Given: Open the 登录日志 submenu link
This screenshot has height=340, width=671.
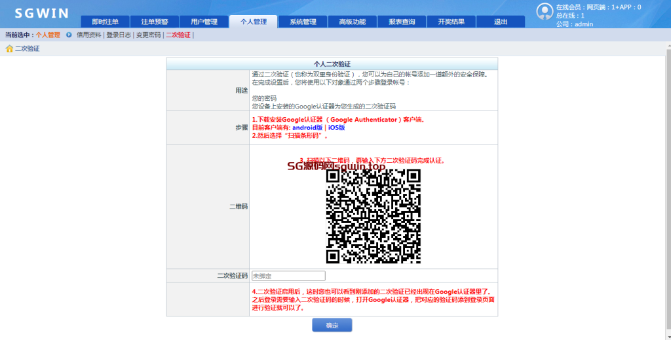Looking at the screenshot, I should coord(119,35).
